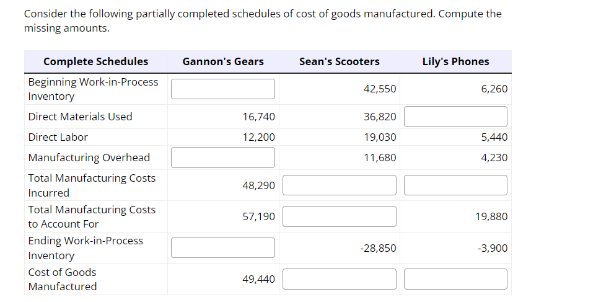Screen dimensions: 601x302
Task: Click Lily's Phones Direct Materials Used field
Action: pyautogui.click(x=455, y=117)
